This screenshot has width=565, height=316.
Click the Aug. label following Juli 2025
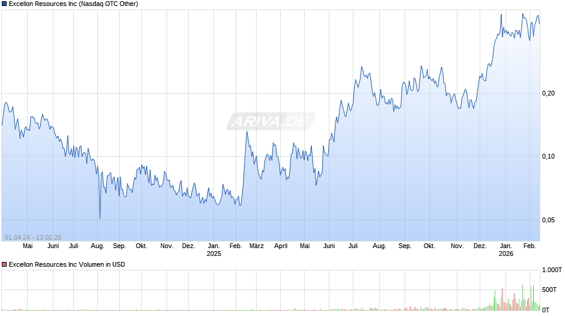point(379,246)
